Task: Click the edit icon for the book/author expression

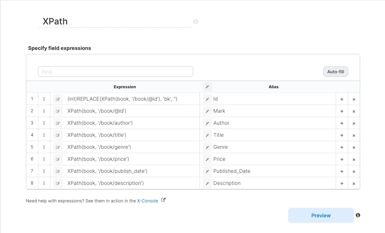Action: tap(58, 123)
